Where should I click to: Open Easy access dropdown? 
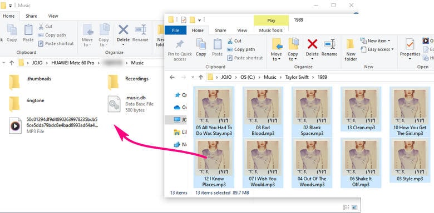point(377,49)
